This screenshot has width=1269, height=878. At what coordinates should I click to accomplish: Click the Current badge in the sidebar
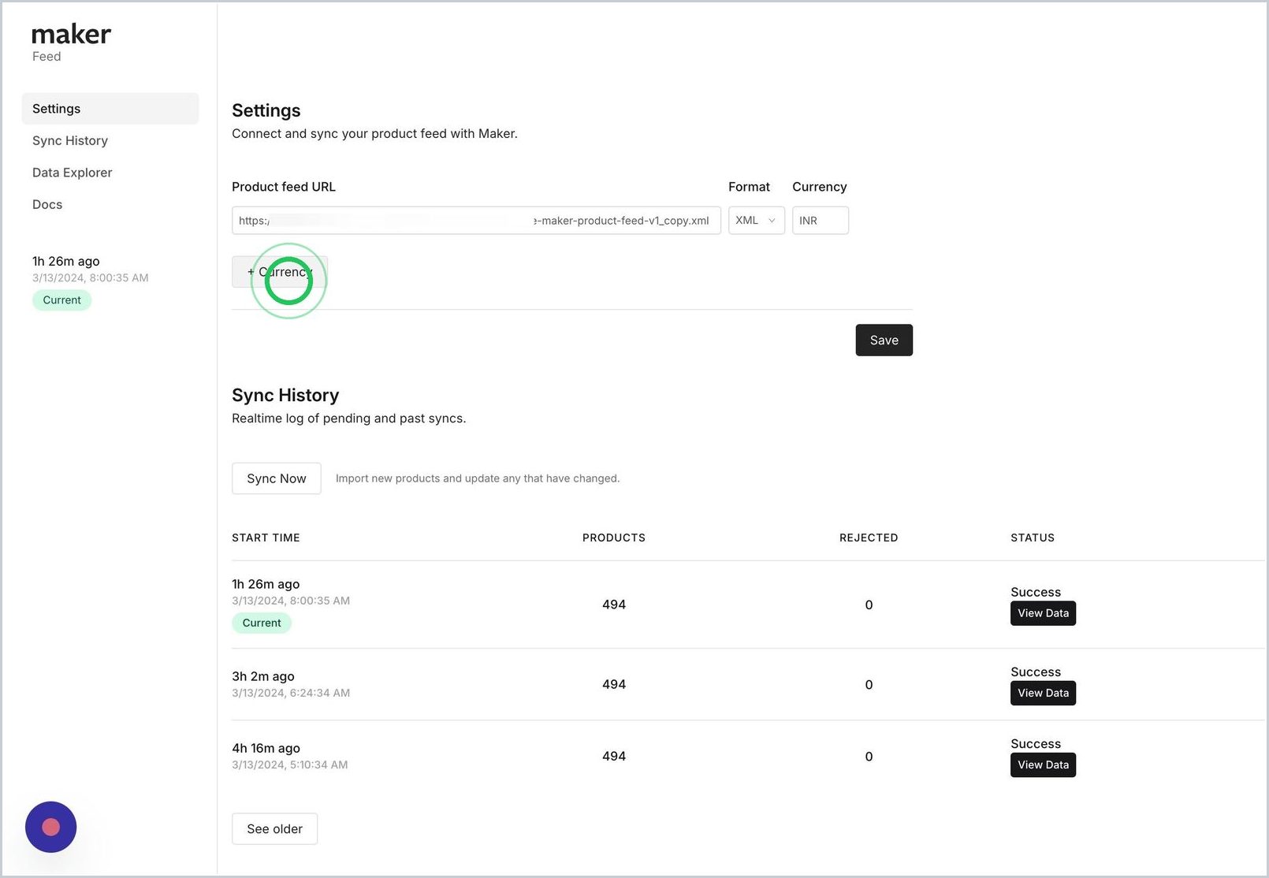click(61, 300)
